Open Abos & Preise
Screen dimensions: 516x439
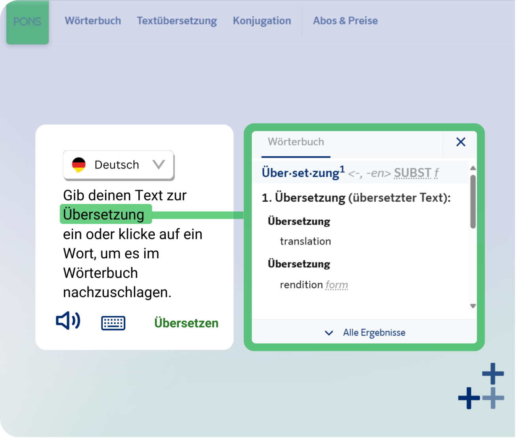tap(345, 21)
